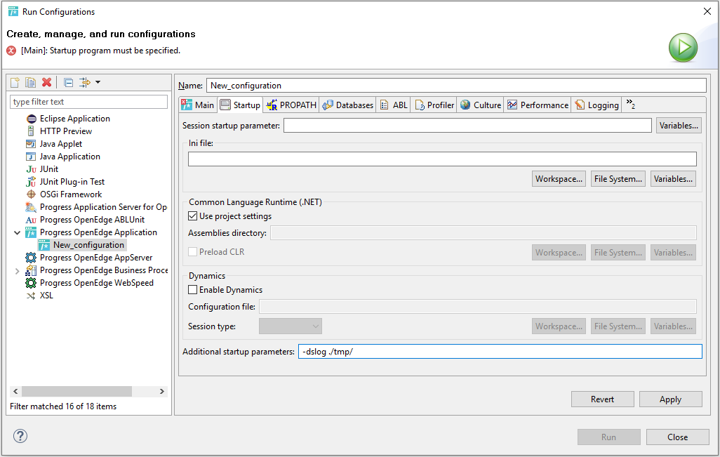Click Revert button
Viewport: 720px width, 457px height.
pos(602,399)
